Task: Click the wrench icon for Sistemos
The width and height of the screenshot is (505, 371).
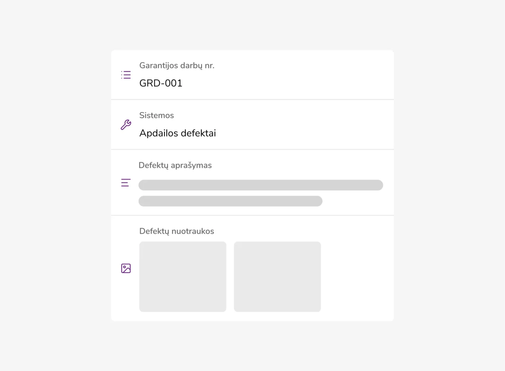Action: coord(126,125)
